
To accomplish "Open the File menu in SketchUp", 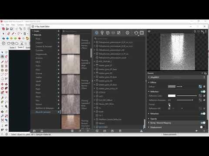I will [3, 25].
